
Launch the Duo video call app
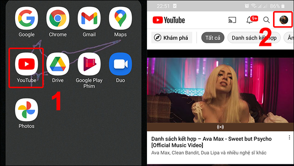pyautogui.click(x=121, y=64)
